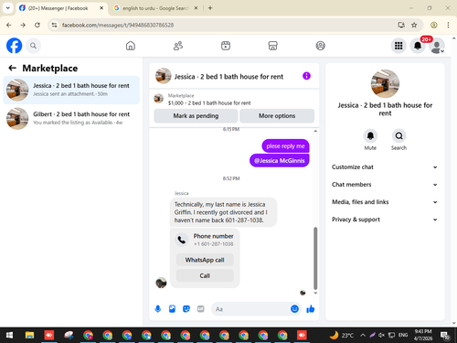
Task: Open the tab search dropdown in Chrome
Action: [x=7, y=8]
